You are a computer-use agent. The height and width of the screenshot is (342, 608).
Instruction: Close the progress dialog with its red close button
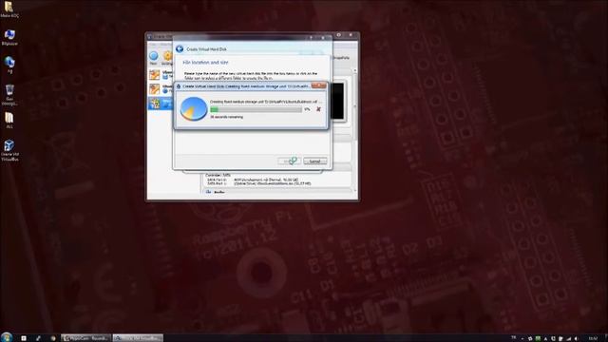click(319, 85)
